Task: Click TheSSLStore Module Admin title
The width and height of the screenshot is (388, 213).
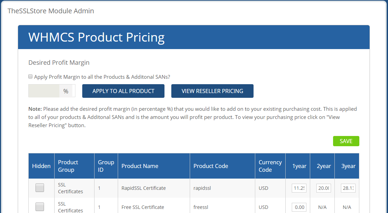Action: click(51, 11)
